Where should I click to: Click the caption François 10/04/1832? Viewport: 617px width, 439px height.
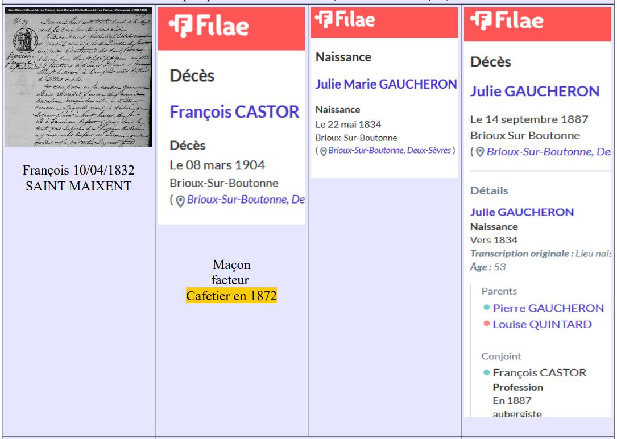pos(78,170)
